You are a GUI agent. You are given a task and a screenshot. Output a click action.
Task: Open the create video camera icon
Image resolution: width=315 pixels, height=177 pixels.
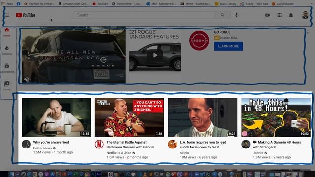[267, 15]
